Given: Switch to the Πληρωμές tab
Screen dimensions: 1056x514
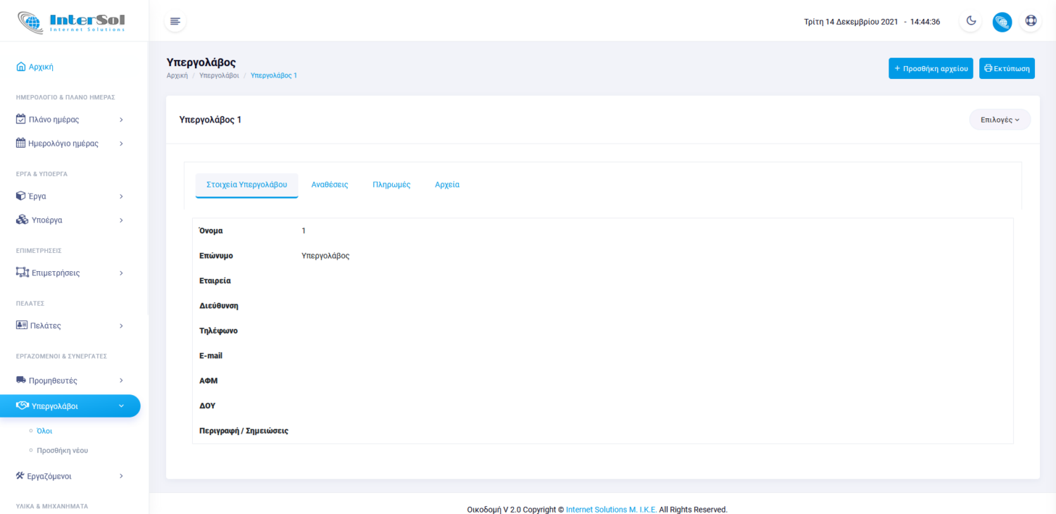Looking at the screenshot, I should (x=391, y=184).
